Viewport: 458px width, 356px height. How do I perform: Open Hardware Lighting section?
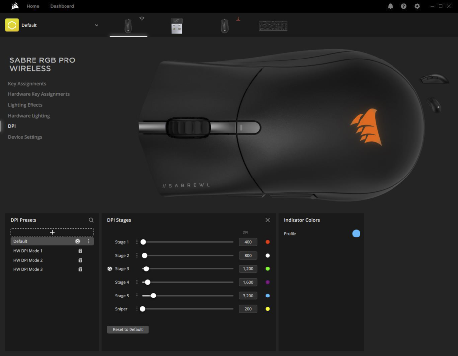pyautogui.click(x=29, y=116)
